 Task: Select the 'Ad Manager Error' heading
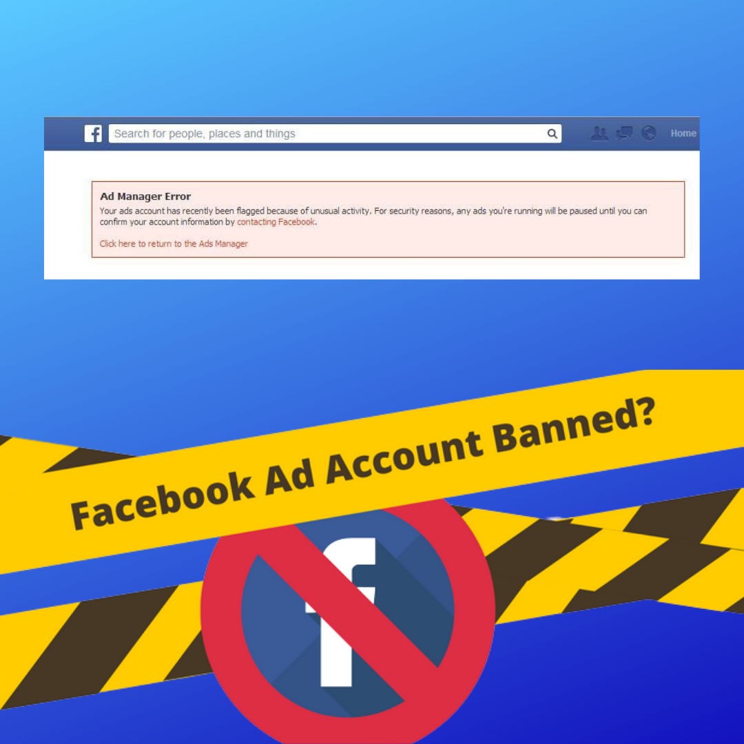(x=145, y=196)
